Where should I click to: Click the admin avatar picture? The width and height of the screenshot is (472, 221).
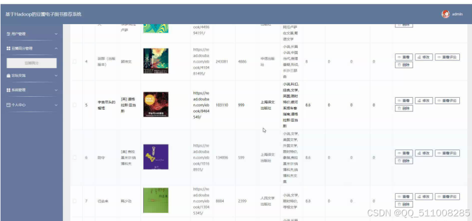(x=445, y=14)
